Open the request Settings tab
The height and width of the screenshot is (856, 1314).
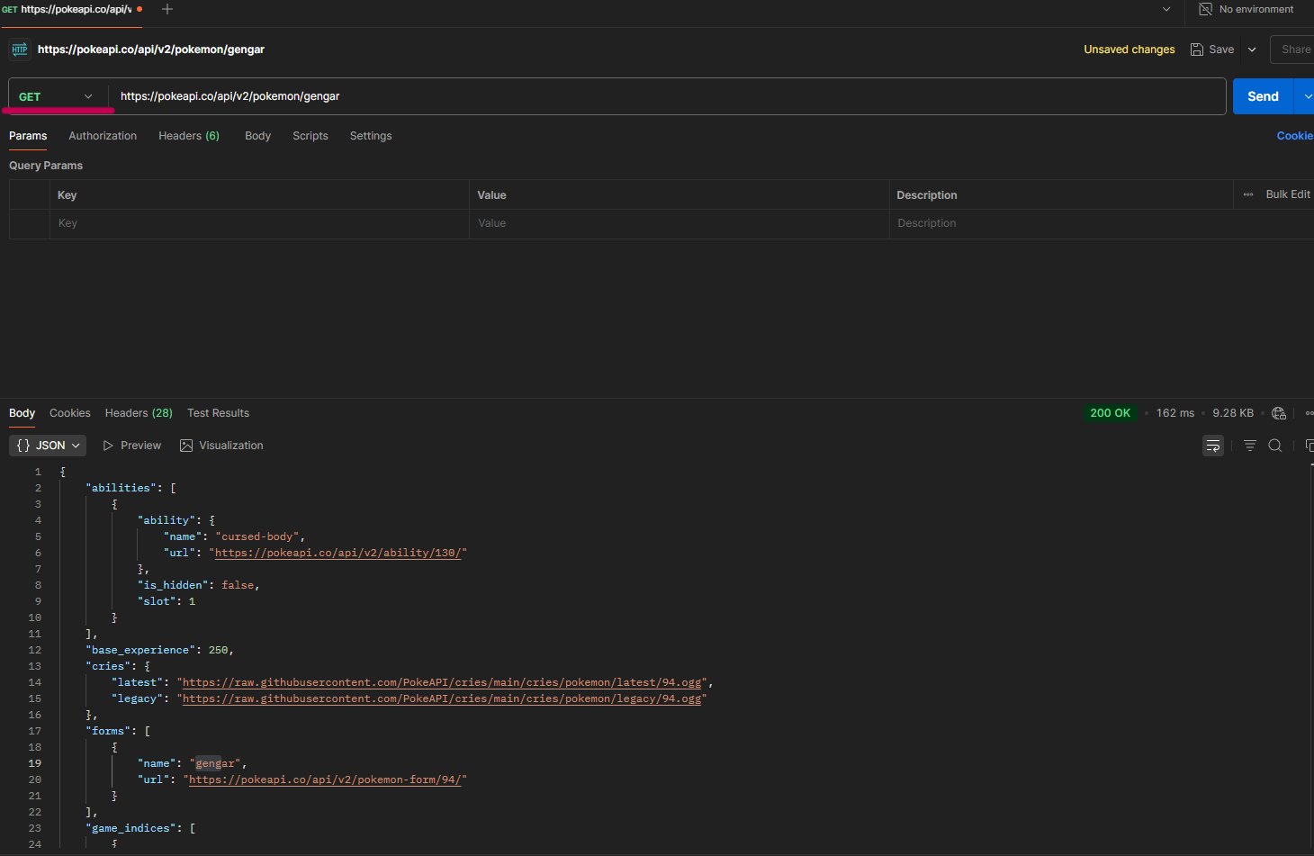click(x=371, y=136)
